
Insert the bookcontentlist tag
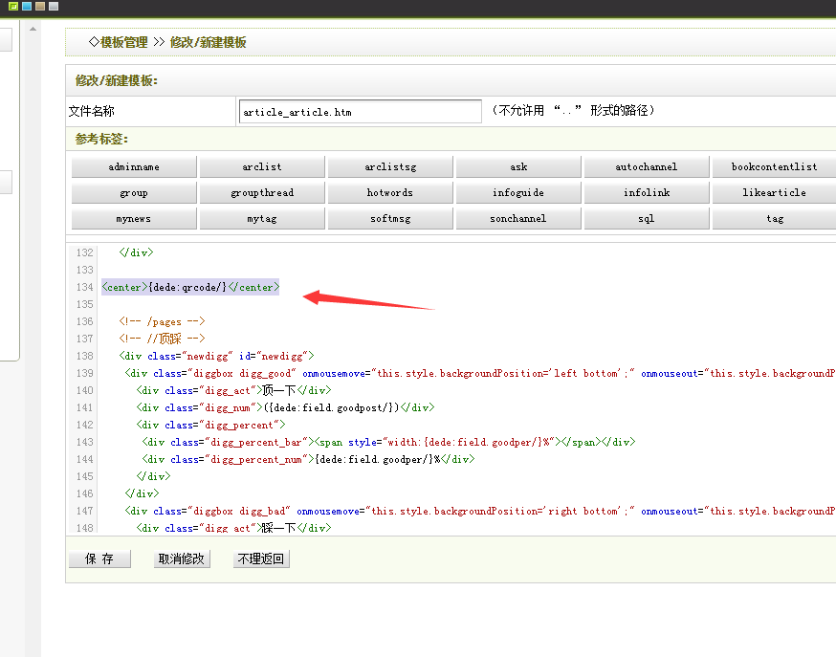pos(774,166)
